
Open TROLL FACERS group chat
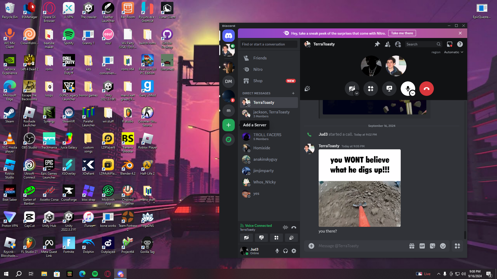pyautogui.click(x=269, y=137)
